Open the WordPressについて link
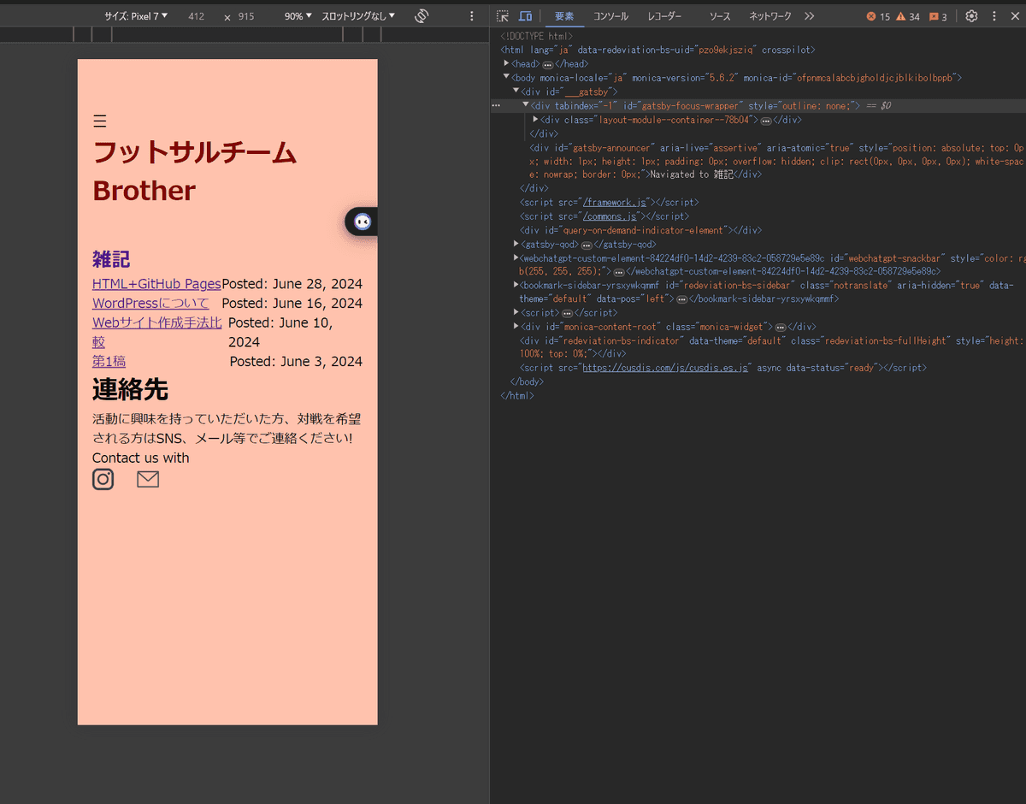The width and height of the screenshot is (1026, 804). coord(150,304)
